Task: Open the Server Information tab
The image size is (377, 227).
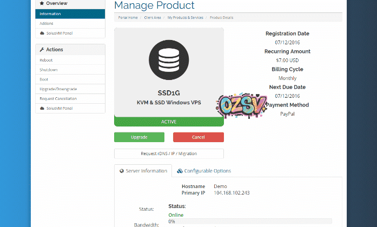Action: [143, 171]
